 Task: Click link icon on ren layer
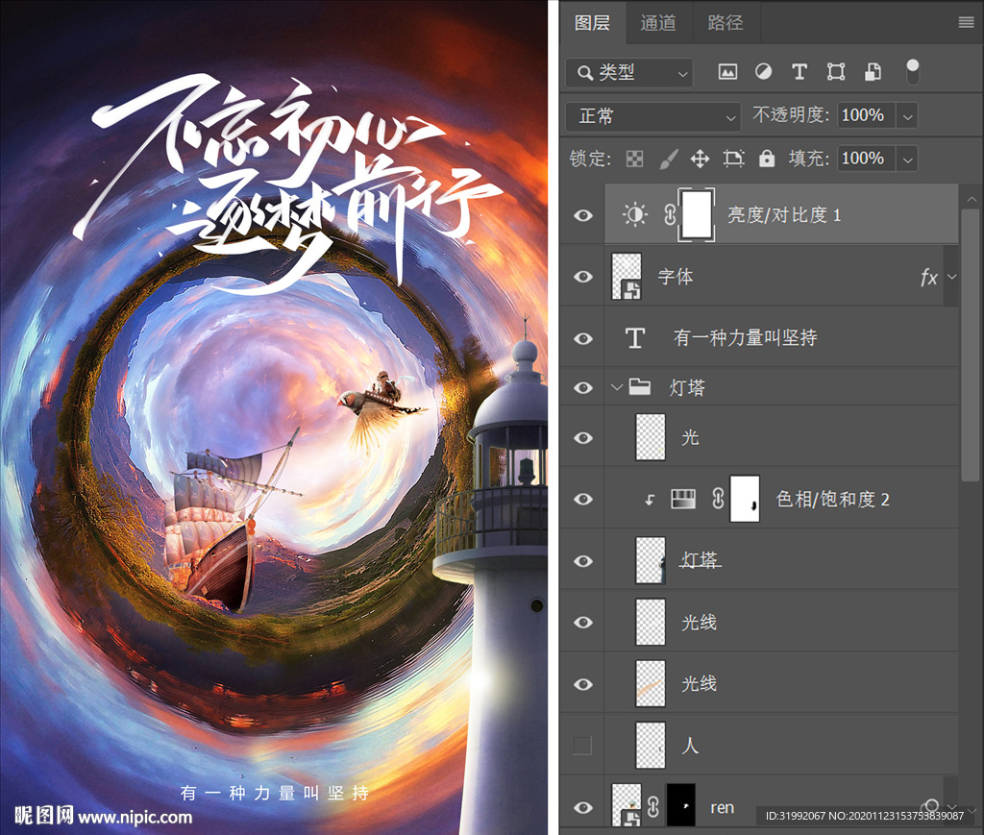[x=653, y=807]
